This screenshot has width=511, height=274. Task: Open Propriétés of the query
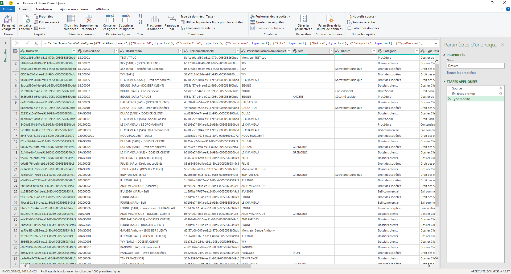(43, 16)
